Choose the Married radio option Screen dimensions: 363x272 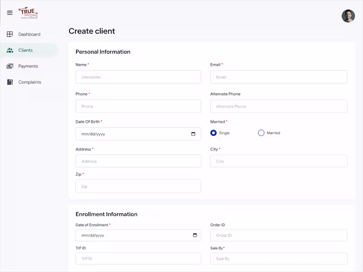261,133
